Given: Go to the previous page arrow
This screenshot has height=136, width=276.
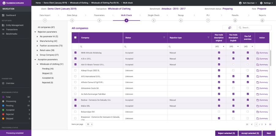Looking at the screenshot, I should coord(252,124).
